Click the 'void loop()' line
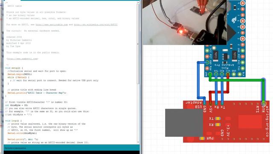 pyautogui.click(x=13, y=121)
